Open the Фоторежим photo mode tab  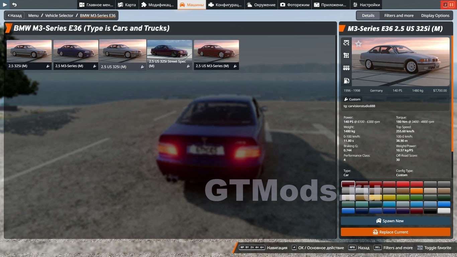294,5
